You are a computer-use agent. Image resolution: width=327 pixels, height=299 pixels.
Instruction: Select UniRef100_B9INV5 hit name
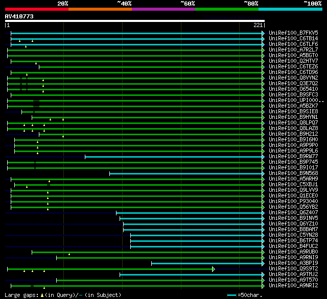pos(293,218)
